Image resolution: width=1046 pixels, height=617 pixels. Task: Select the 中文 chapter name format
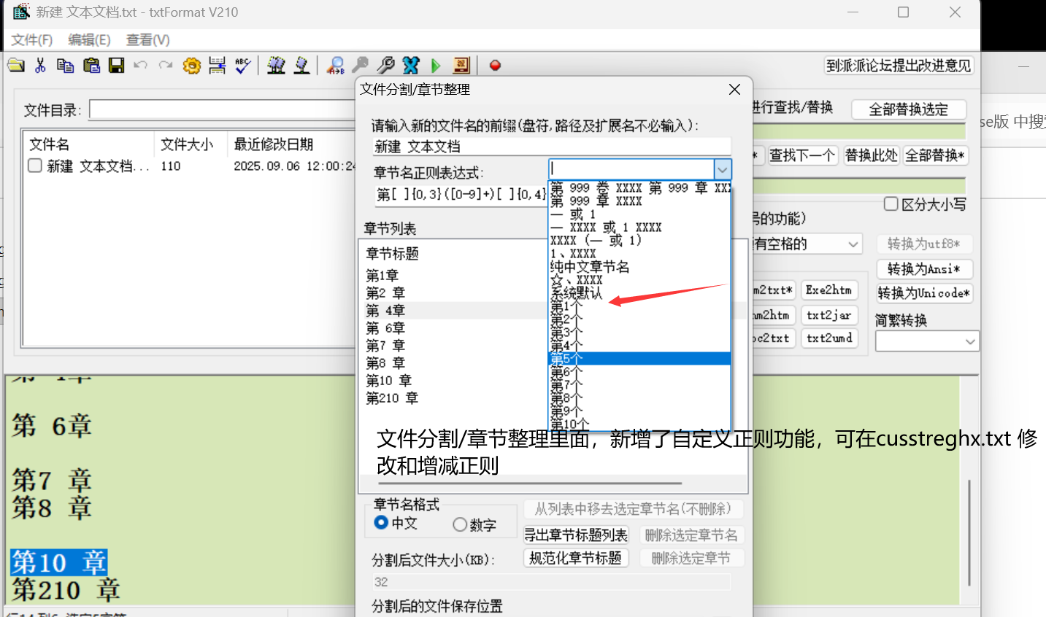click(380, 522)
